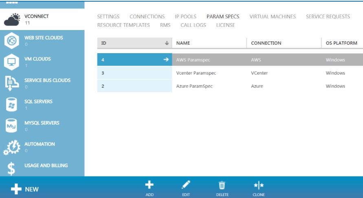Open the VM CLOUDS label
The width and height of the screenshot is (363, 198).
[37, 59]
